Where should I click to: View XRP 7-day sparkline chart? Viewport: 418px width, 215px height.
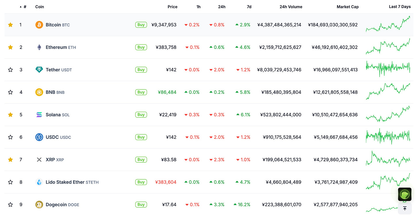coord(388,159)
